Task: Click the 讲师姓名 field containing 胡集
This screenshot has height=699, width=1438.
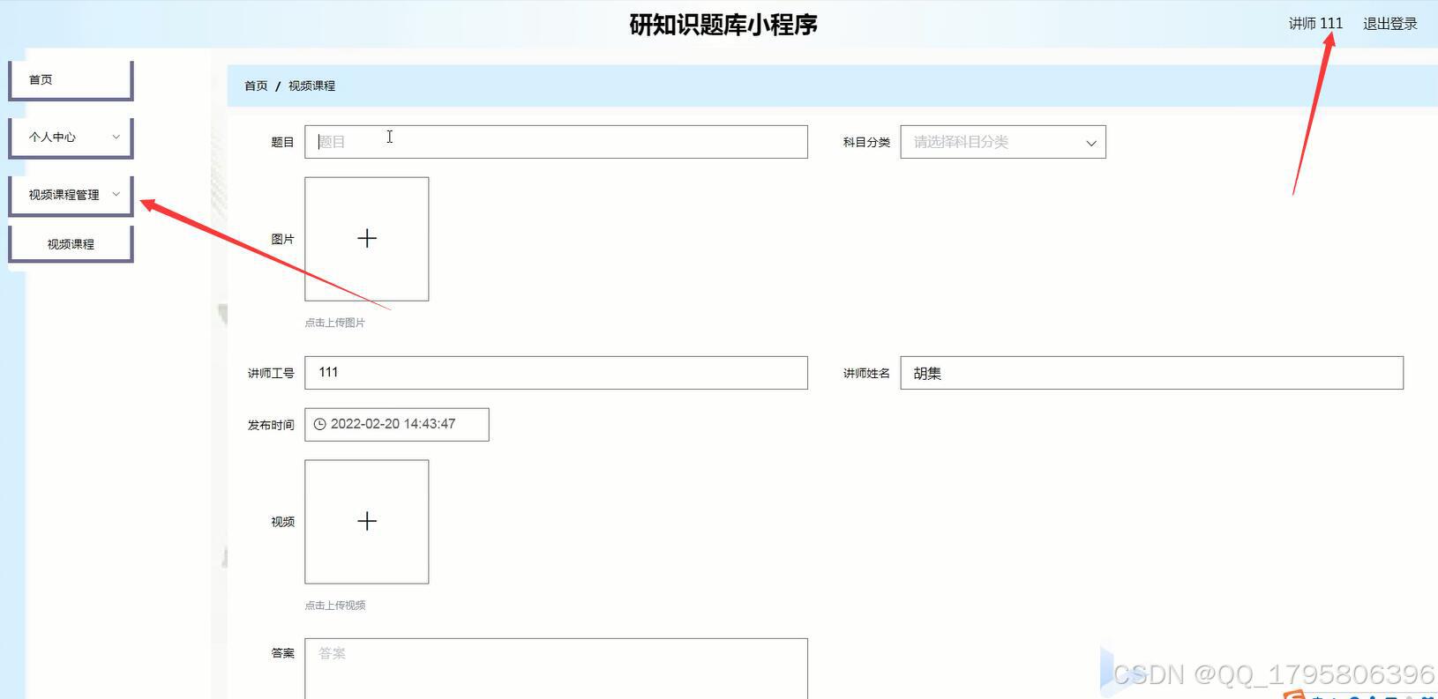Action: [x=1151, y=373]
